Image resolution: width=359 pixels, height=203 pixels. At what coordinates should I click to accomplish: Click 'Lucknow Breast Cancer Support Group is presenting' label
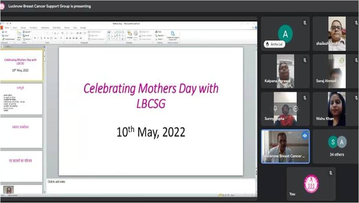click(49, 6)
